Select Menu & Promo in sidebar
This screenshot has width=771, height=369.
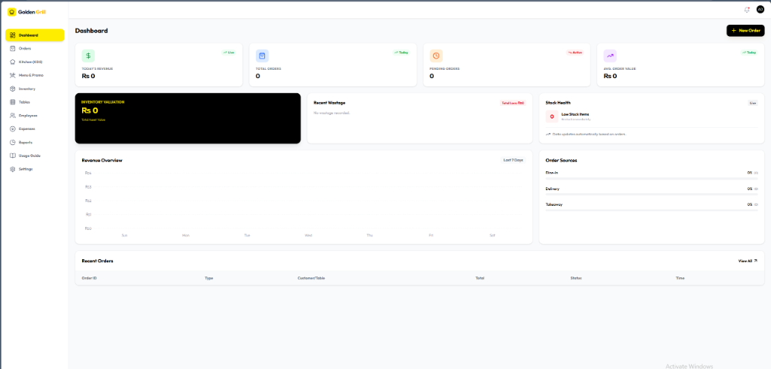(31, 75)
